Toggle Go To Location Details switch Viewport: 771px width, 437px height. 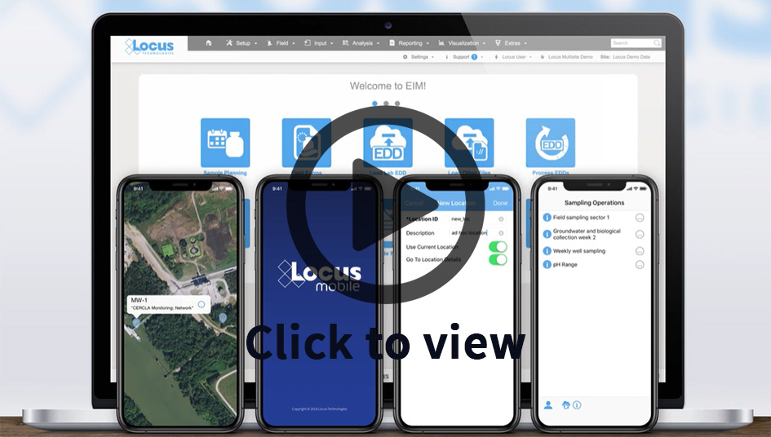click(498, 259)
